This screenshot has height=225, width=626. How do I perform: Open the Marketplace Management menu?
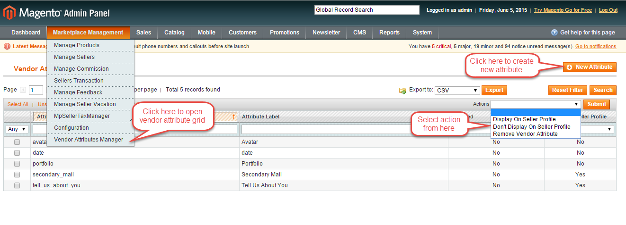click(x=88, y=33)
